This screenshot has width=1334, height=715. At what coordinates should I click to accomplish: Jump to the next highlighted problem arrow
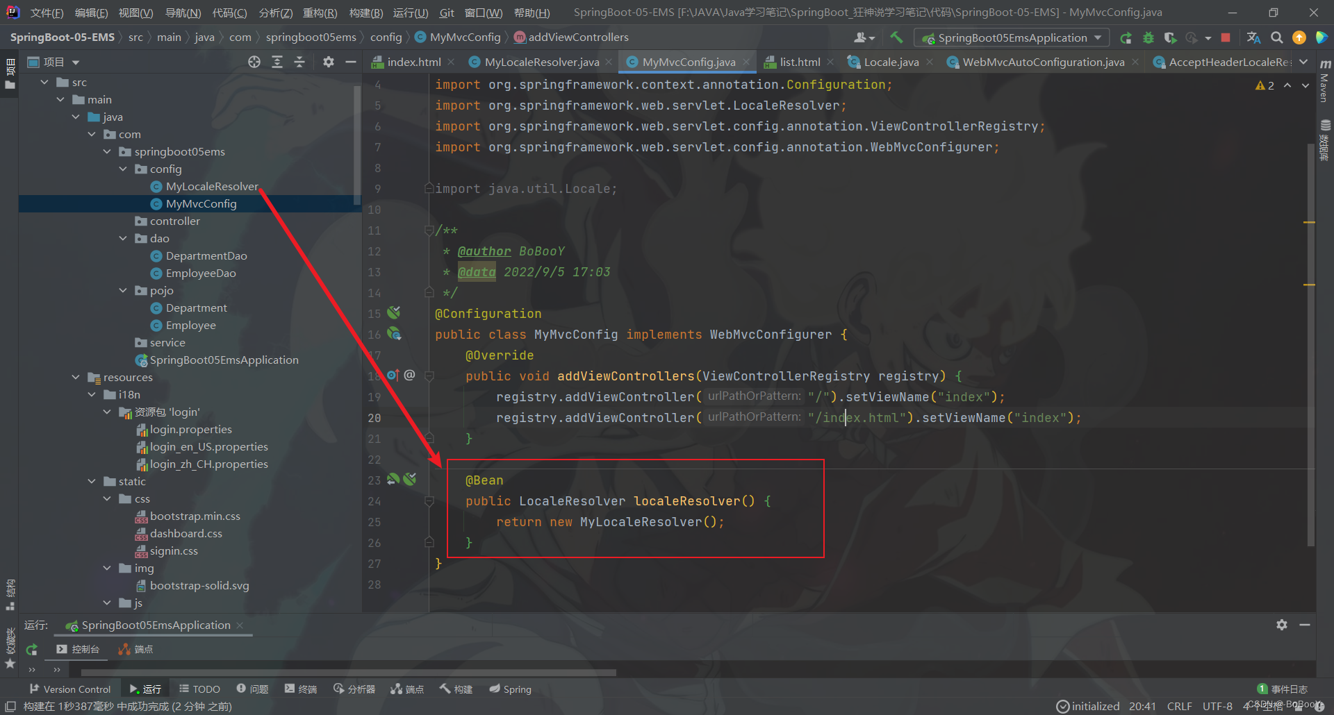point(1306,85)
